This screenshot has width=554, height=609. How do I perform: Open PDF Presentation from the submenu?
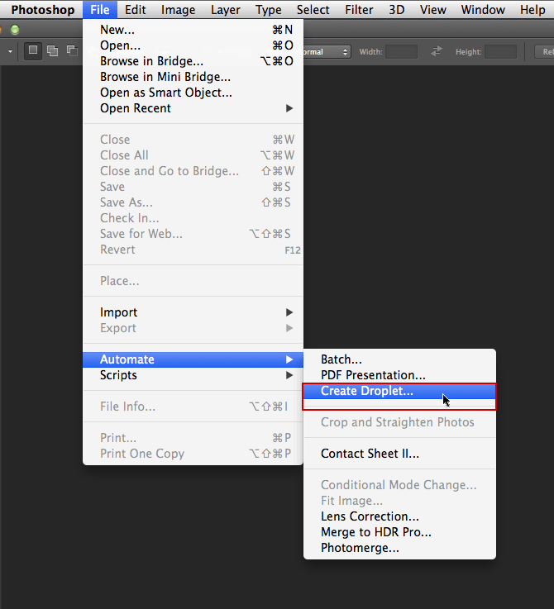point(373,375)
